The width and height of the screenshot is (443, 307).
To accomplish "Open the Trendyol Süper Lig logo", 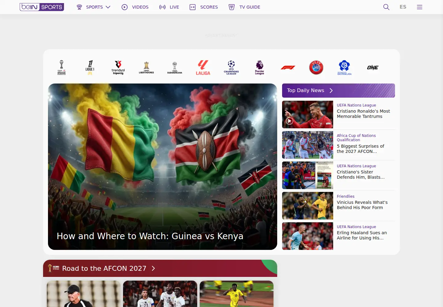I will pos(118,68).
